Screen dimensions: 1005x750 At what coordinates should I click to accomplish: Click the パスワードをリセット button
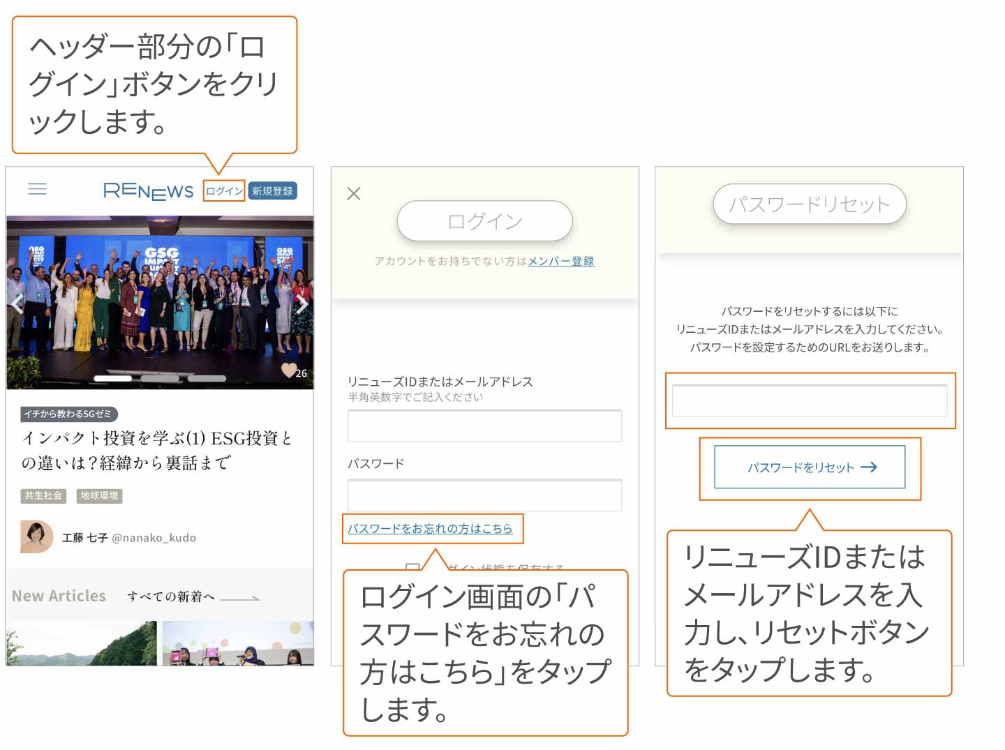coord(810,467)
